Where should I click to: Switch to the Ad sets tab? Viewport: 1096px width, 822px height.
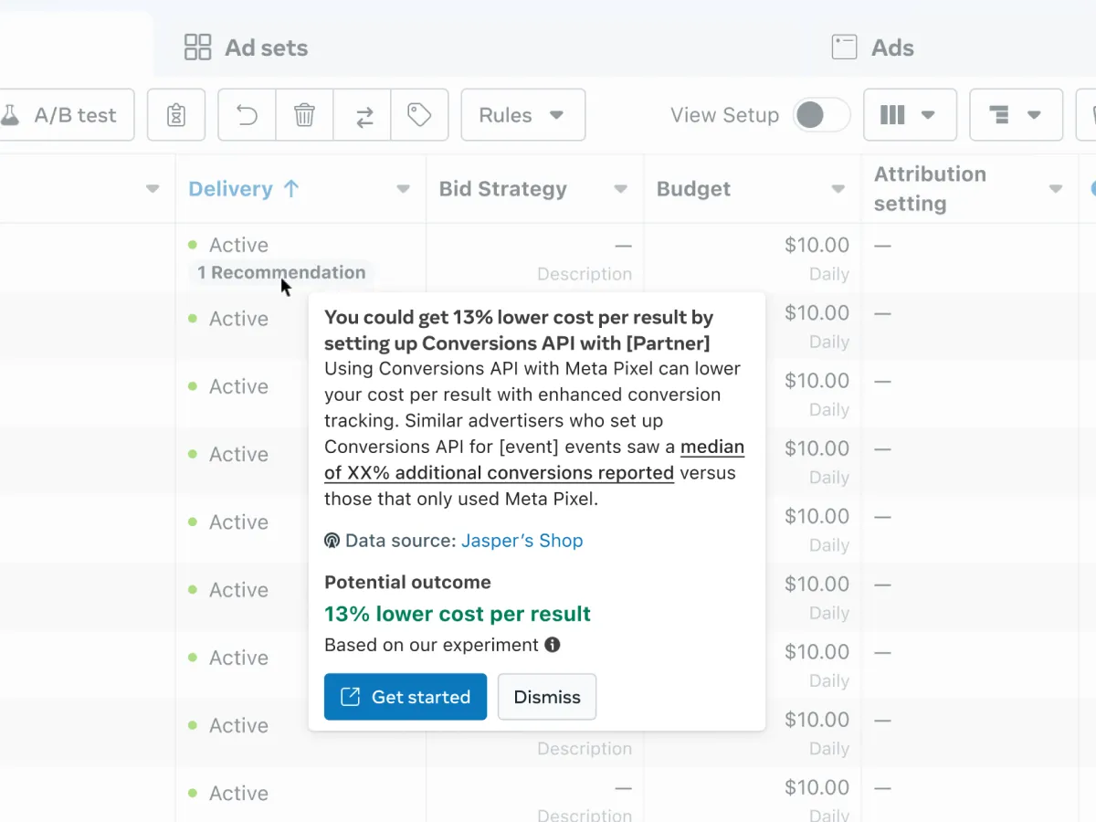pyautogui.click(x=247, y=47)
